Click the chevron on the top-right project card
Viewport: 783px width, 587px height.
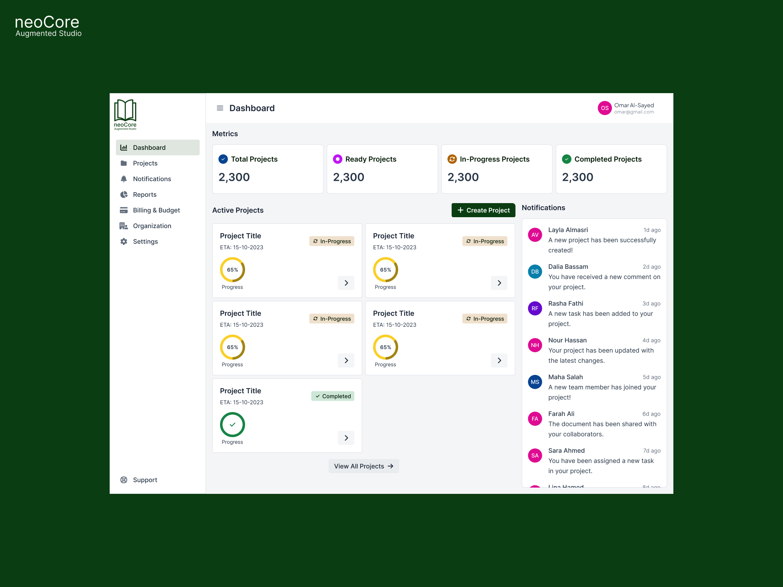click(x=499, y=283)
